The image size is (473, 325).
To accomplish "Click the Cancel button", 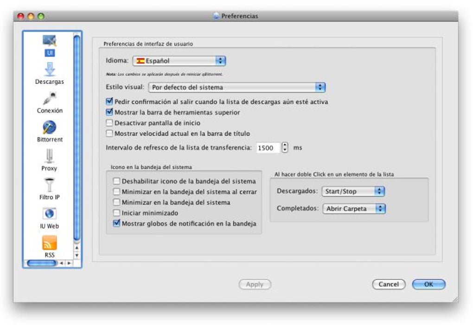I will (389, 284).
